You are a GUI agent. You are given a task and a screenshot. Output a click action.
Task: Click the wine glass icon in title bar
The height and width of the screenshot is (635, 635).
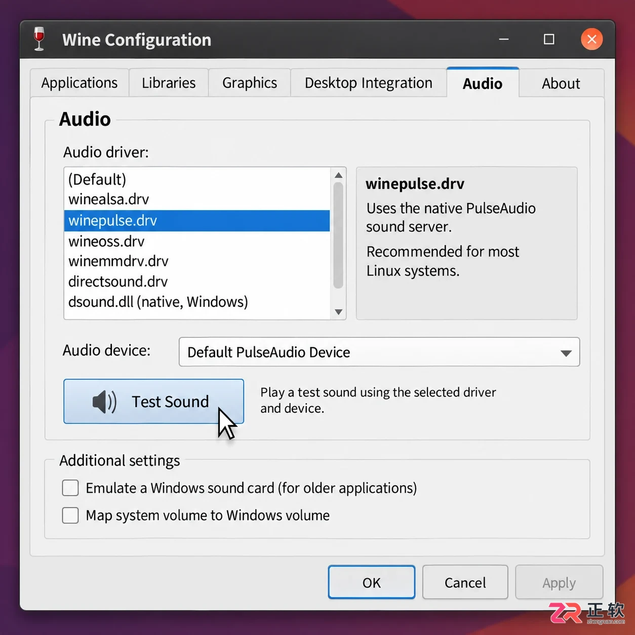39,39
